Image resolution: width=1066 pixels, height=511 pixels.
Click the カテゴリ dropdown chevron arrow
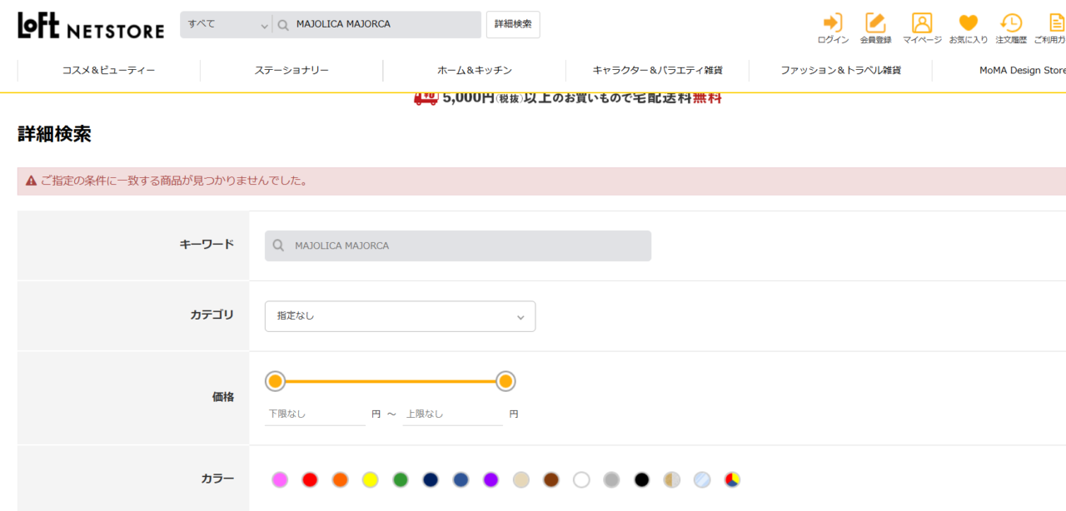click(x=521, y=317)
